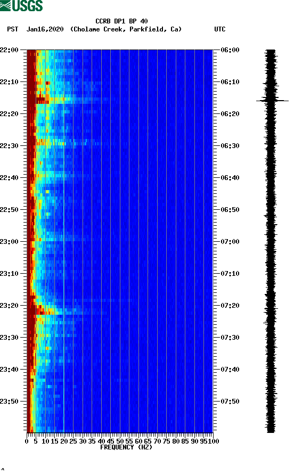
Task: Click the '23:50' PST time label
Action: click(9, 402)
